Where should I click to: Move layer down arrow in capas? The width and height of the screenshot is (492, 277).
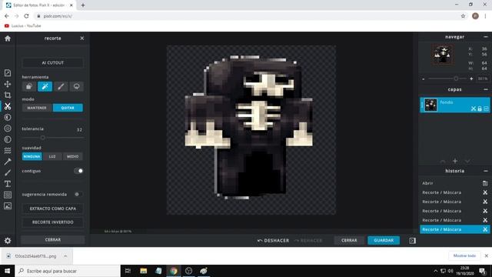click(x=467, y=161)
